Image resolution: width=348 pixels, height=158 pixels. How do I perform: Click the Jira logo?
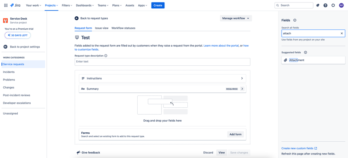click(x=15, y=5)
